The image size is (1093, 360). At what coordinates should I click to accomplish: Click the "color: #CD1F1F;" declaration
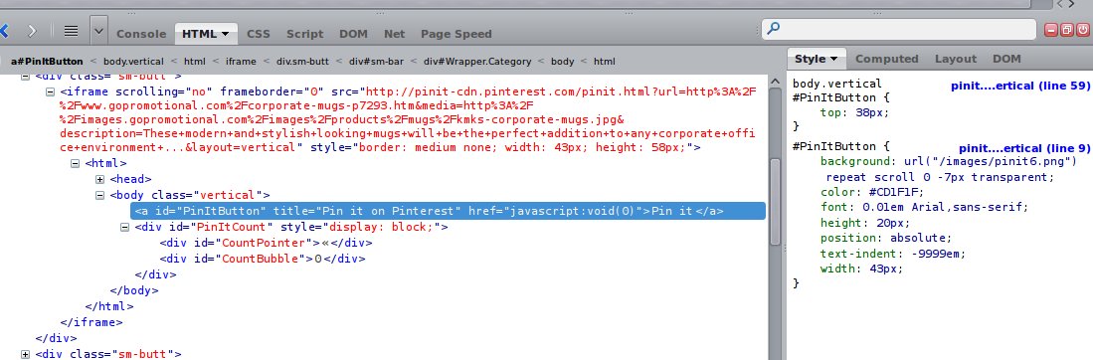872,192
